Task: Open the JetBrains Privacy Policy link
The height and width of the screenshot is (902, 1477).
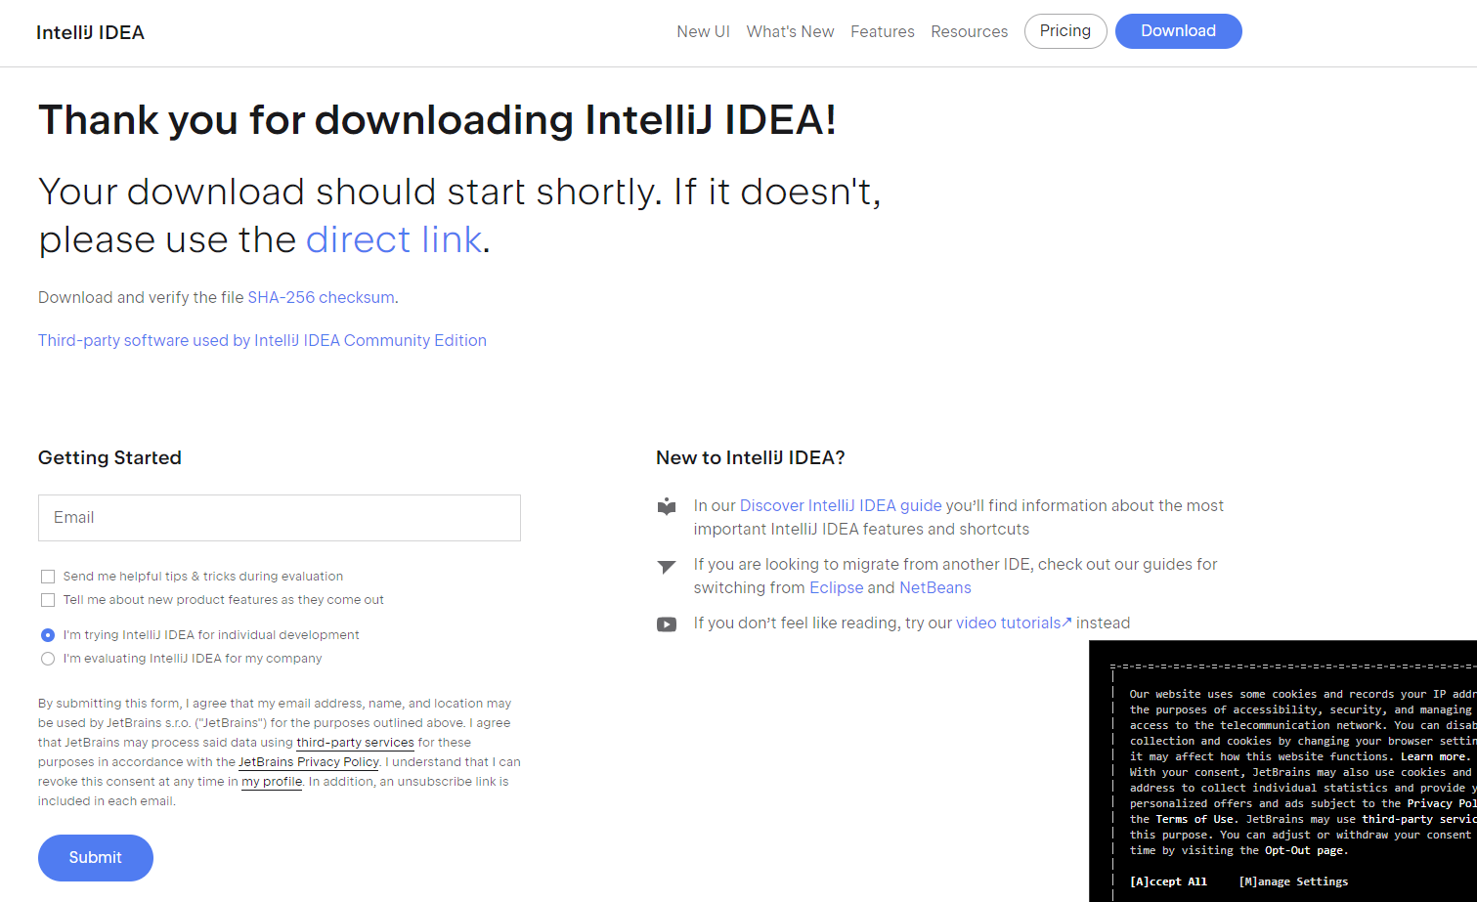Action: click(309, 762)
